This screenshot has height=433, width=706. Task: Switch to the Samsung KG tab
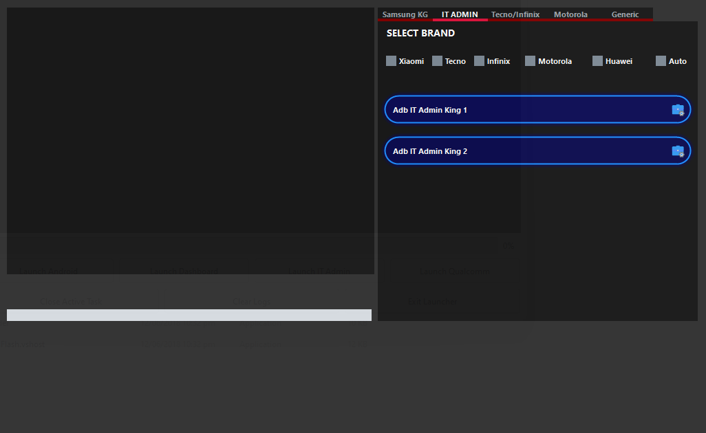(405, 14)
